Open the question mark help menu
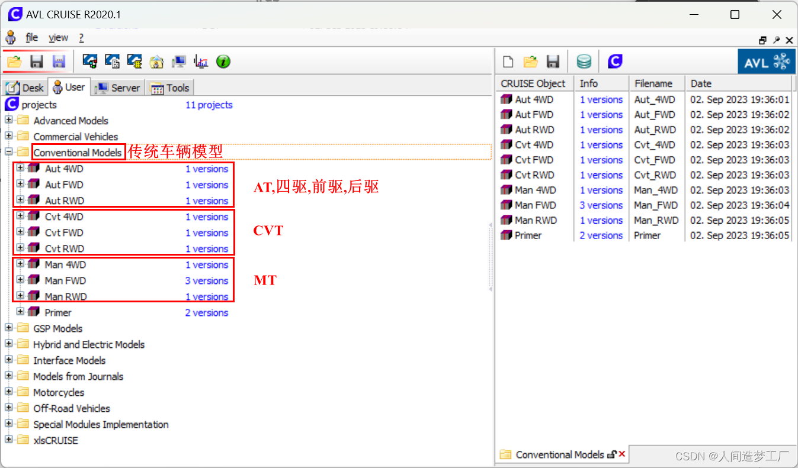The height and width of the screenshot is (468, 798). tap(81, 37)
